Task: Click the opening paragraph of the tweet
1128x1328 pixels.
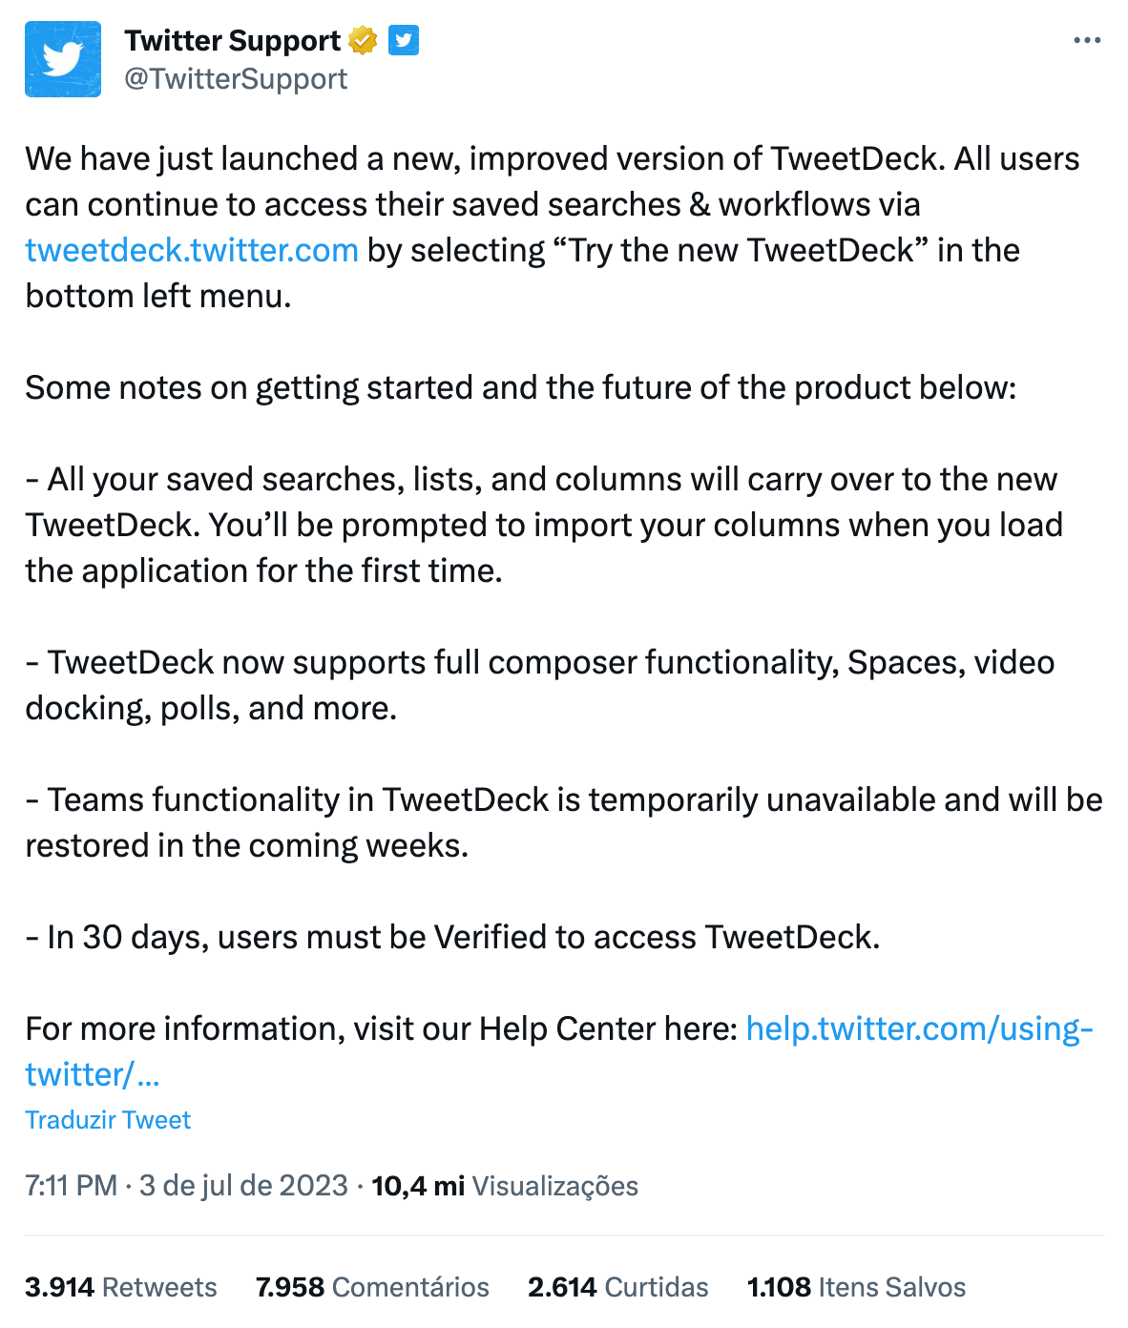Action: pyautogui.click(x=553, y=227)
